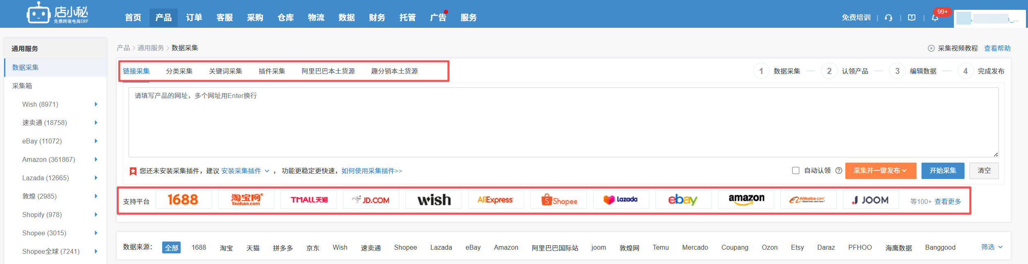The height and width of the screenshot is (264, 1028).
Task: Open the customer support headset icon
Action: coord(888,18)
